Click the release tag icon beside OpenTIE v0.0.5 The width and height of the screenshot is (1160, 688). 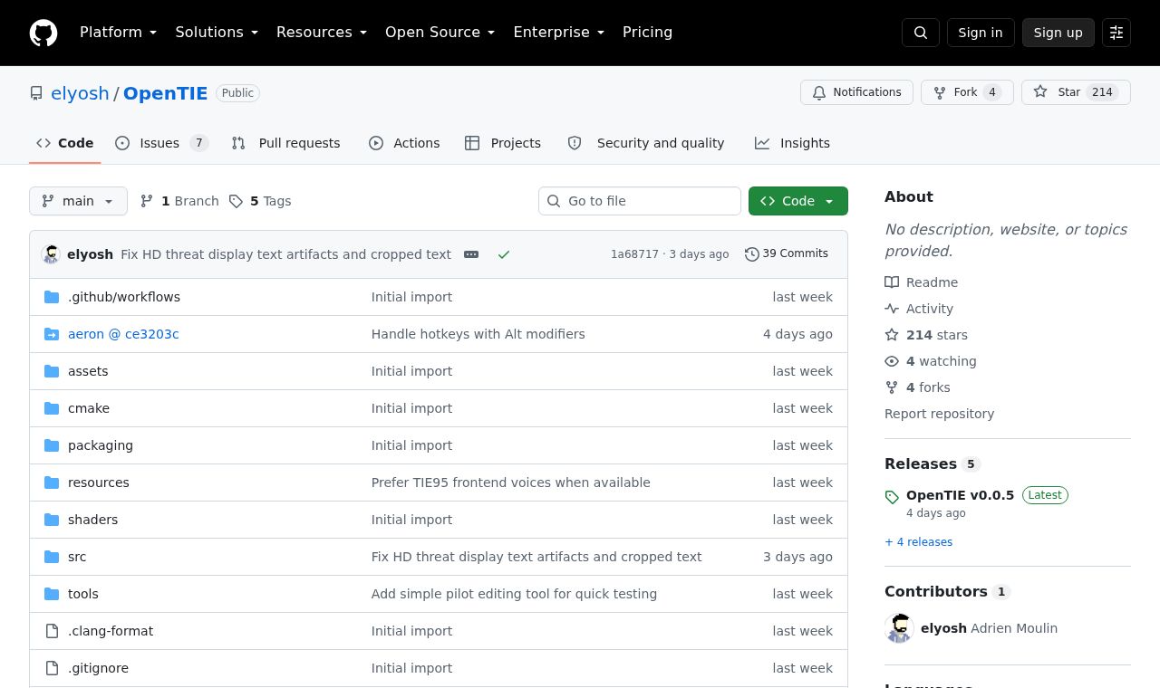click(x=892, y=497)
